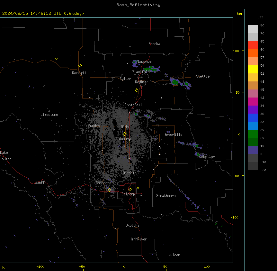Image resolution: width=277 pixels, height=271 pixels.
Task: Click the Sundre label
Action: tap(94, 126)
